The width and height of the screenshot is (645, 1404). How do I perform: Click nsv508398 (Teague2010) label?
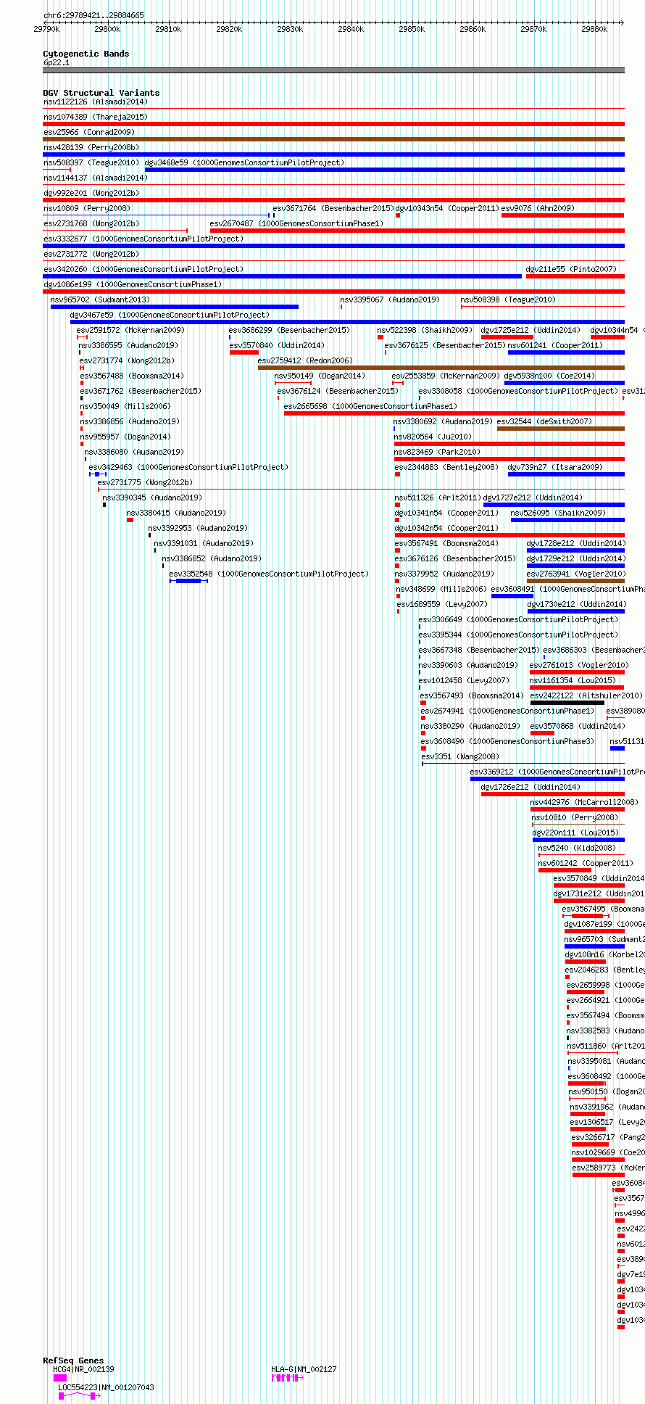pyautogui.click(x=508, y=300)
